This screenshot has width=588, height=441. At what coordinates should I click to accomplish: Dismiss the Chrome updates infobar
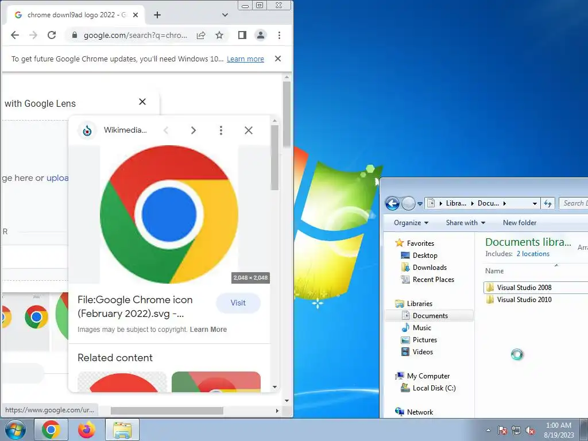(278, 59)
